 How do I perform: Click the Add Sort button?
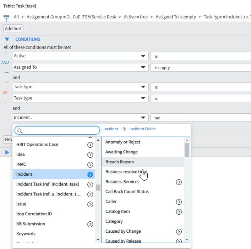point(13,29)
